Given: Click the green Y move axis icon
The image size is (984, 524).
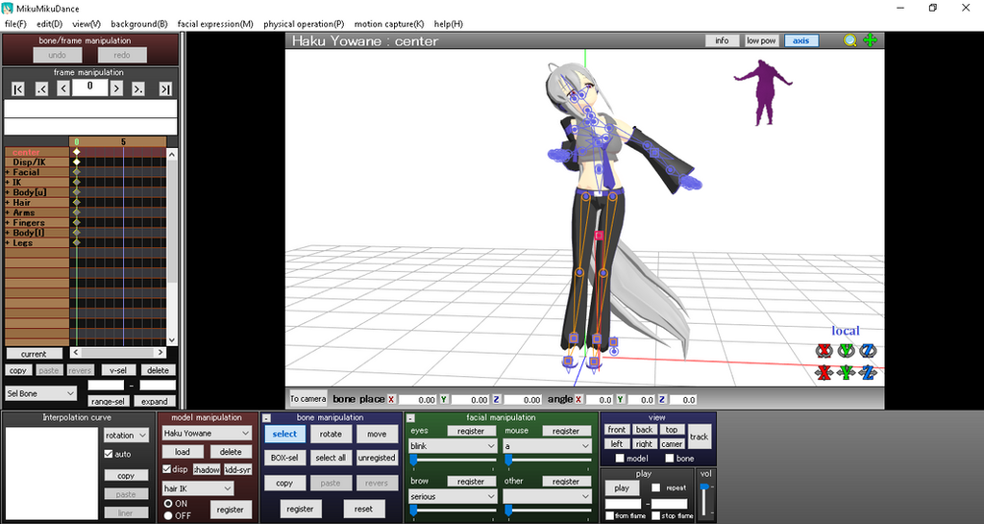Looking at the screenshot, I should [x=846, y=373].
